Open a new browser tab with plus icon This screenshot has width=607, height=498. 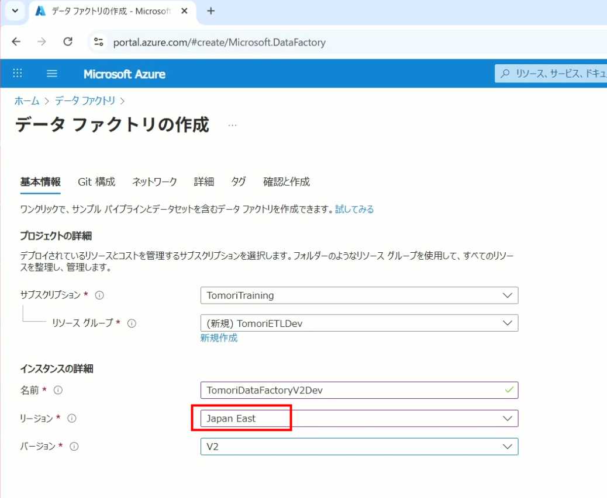tap(211, 11)
